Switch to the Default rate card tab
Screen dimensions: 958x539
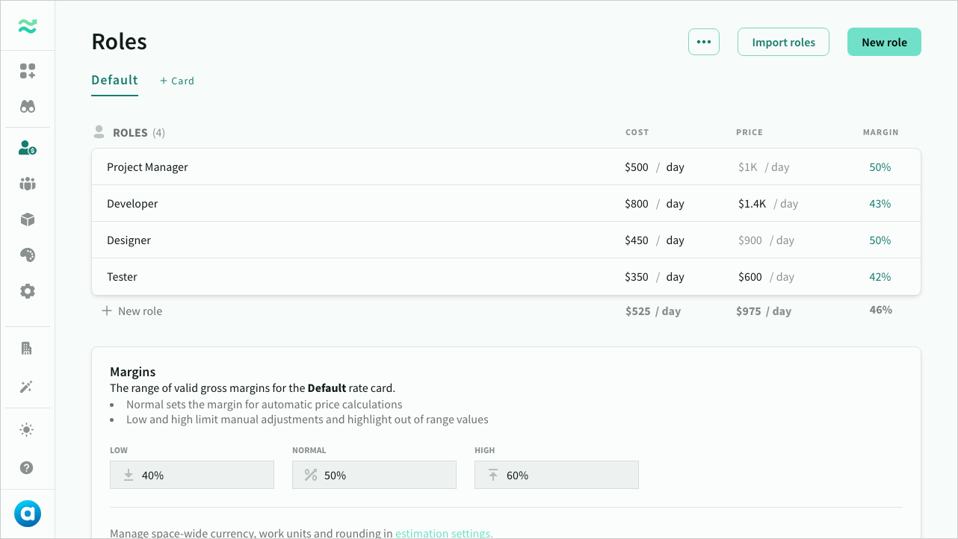click(114, 80)
